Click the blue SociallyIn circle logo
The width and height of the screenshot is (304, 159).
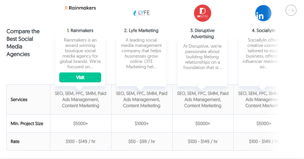pyautogui.click(x=263, y=13)
